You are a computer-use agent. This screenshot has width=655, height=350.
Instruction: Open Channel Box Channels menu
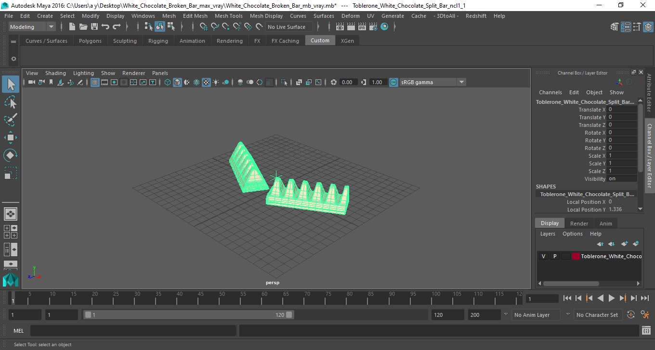point(550,92)
